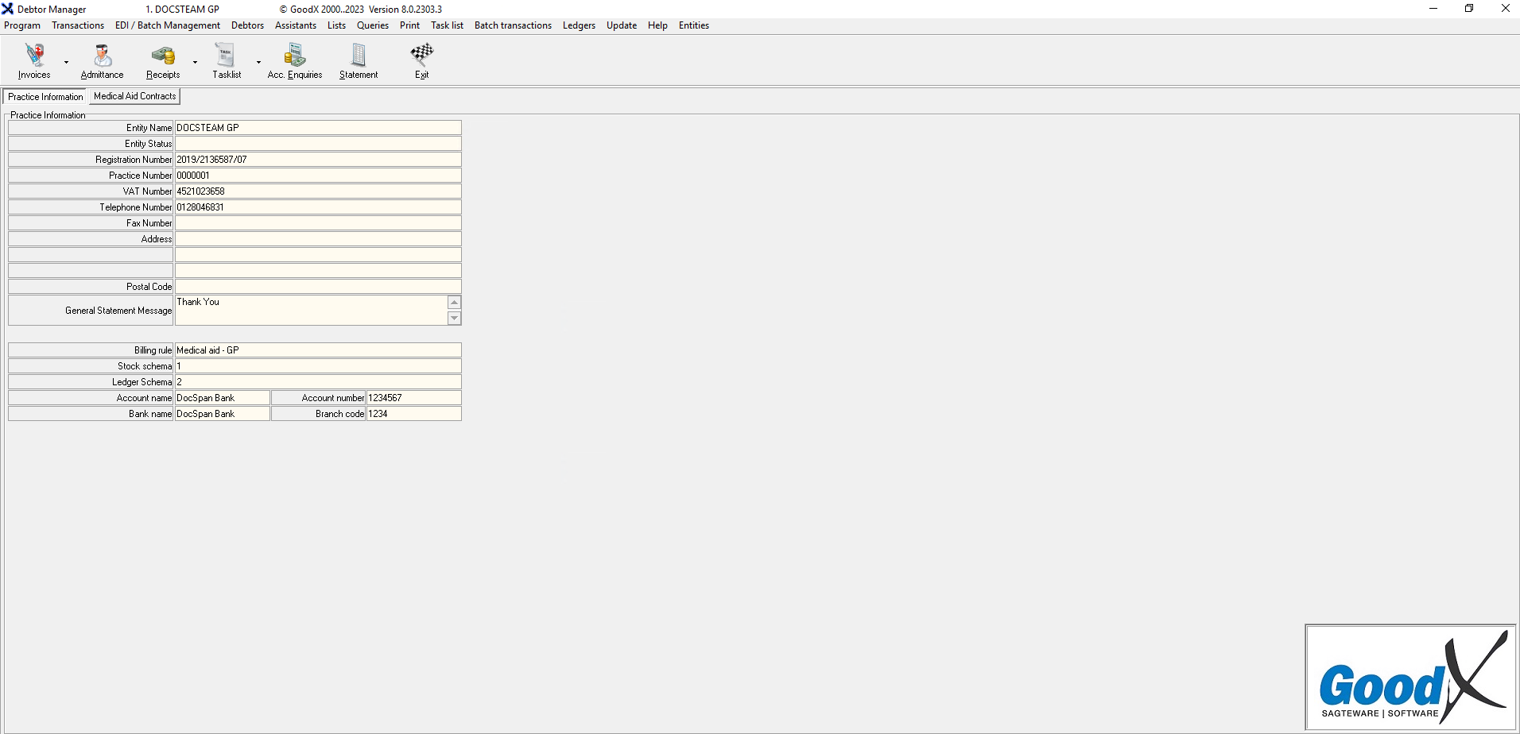Click the empty Fax Number field
The height and width of the screenshot is (734, 1520).
(318, 223)
